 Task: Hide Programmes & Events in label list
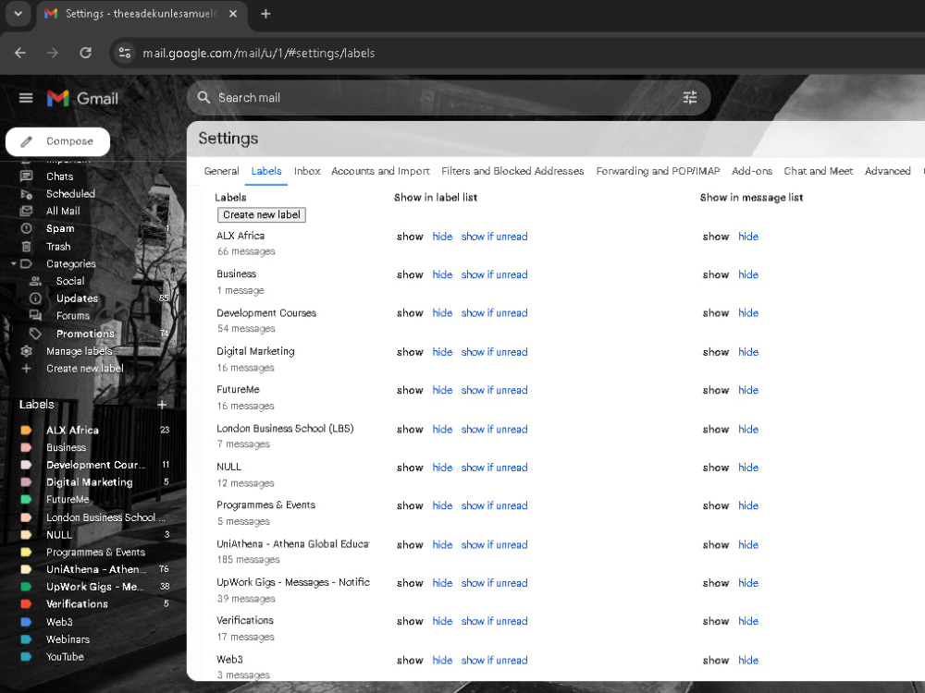click(442, 505)
